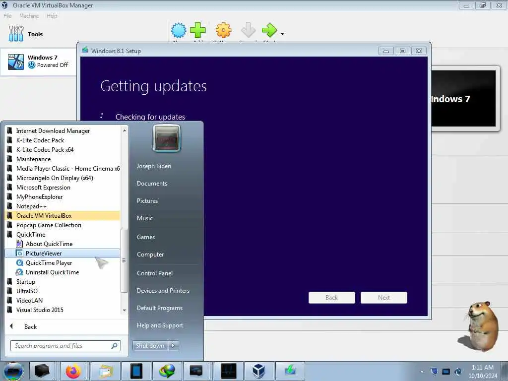
Task: Expand the K-Lite Codec Pack folder
Action: (x=63, y=140)
